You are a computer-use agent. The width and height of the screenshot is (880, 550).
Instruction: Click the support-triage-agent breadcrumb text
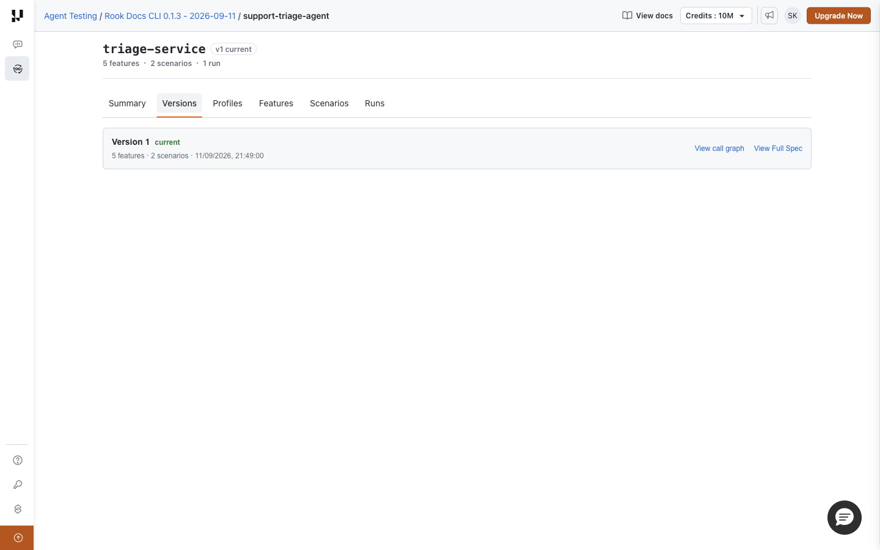286,16
